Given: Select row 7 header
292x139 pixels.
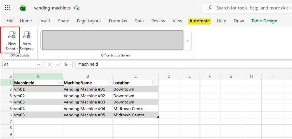Looking at the screenshot, I should (x=7, y=122).
